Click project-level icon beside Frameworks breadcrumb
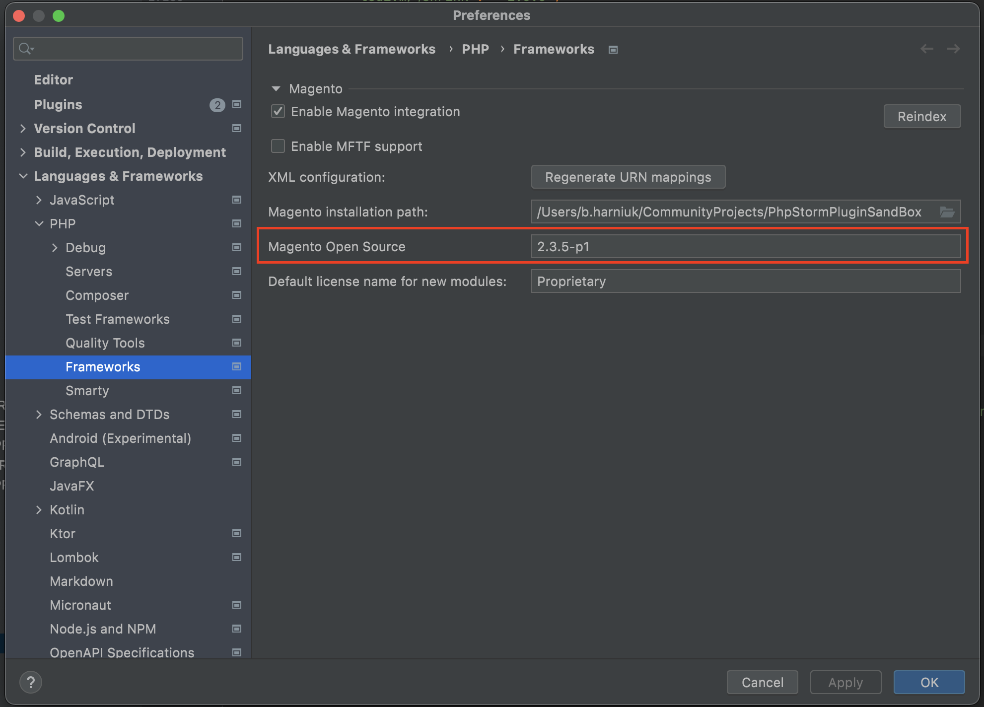 (x=613, y=50)
